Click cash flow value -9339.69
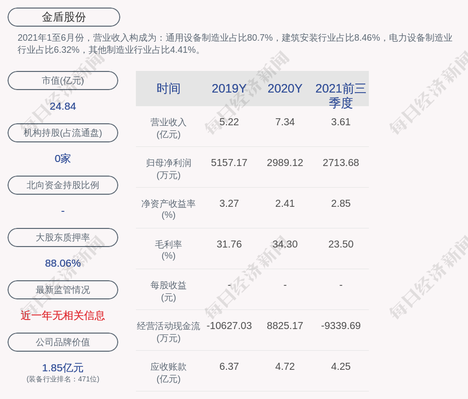Viewport: 468px width, 399px height. [341, 326]
